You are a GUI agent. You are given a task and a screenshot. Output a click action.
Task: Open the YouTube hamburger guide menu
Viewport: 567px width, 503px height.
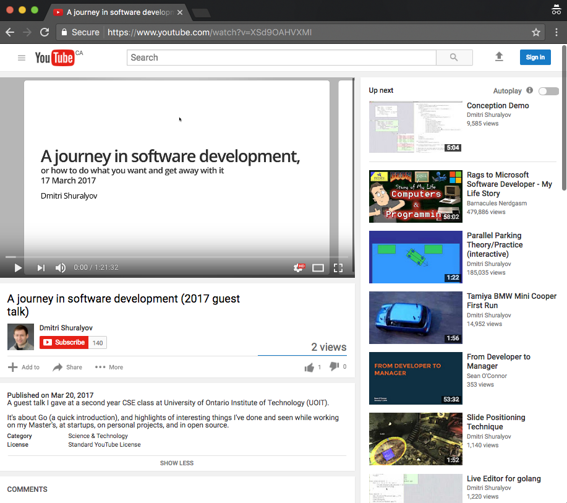22,58
